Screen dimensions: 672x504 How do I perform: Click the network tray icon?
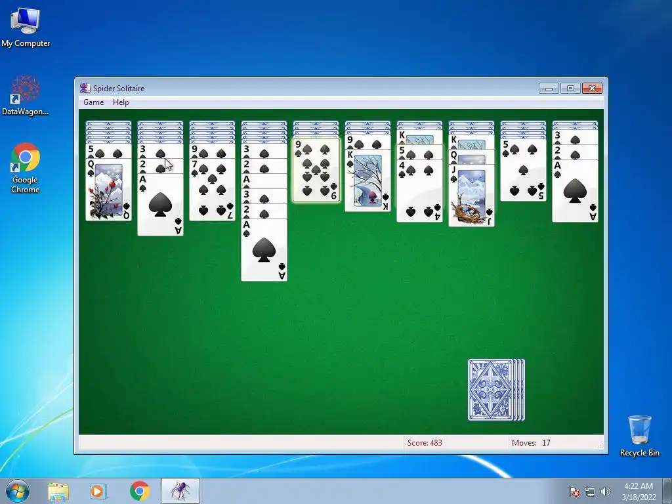click(x=590, y=492)
